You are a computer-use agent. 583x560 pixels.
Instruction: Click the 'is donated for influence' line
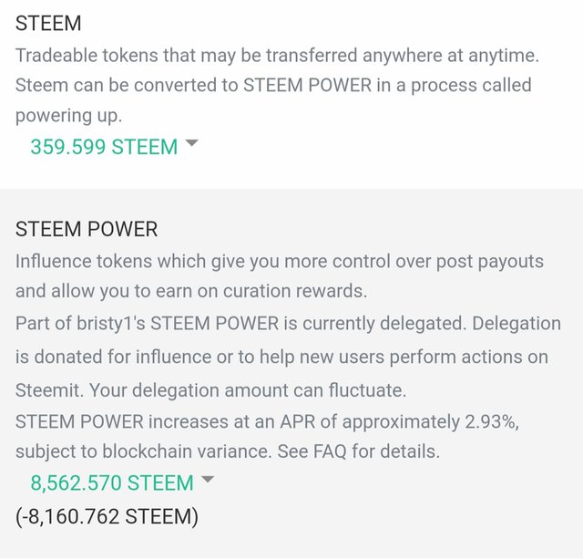(281, 357)
